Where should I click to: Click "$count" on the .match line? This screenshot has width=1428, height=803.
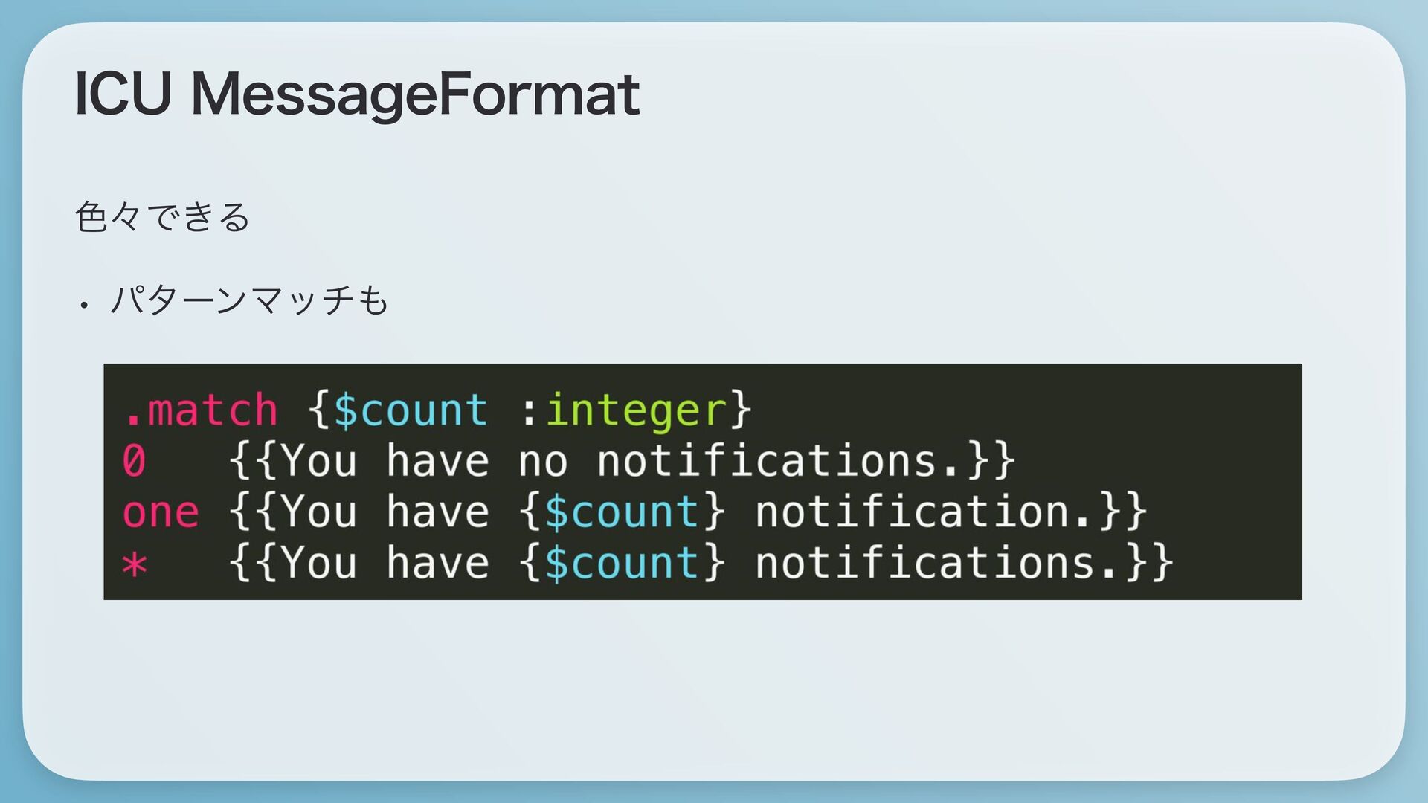coord(411,410)
